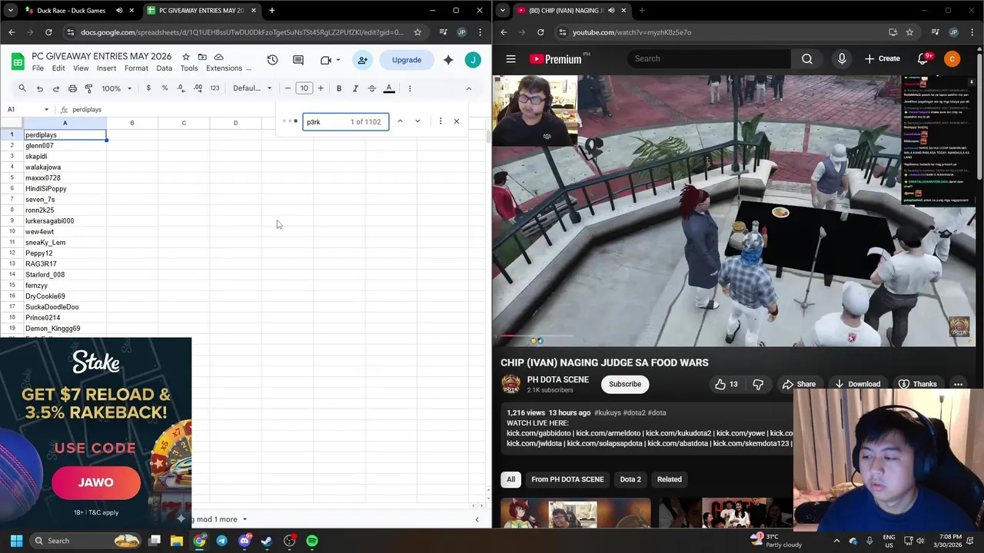Open YouTube notifications bell

[923, 59]
